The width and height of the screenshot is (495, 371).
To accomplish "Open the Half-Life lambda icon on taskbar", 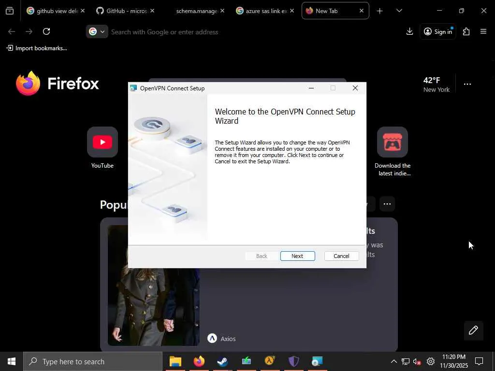I will pos(270,361).
